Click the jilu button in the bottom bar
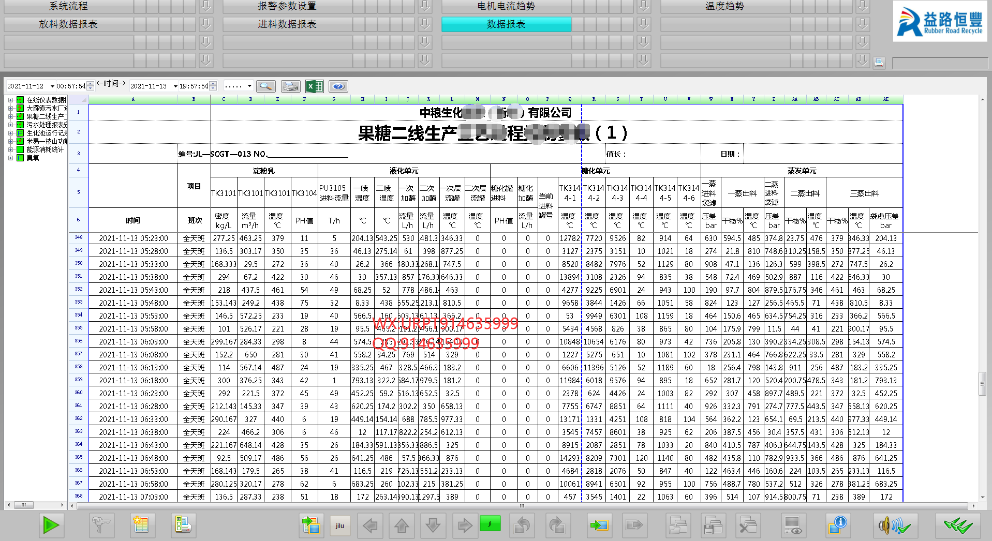 point(339,525)
